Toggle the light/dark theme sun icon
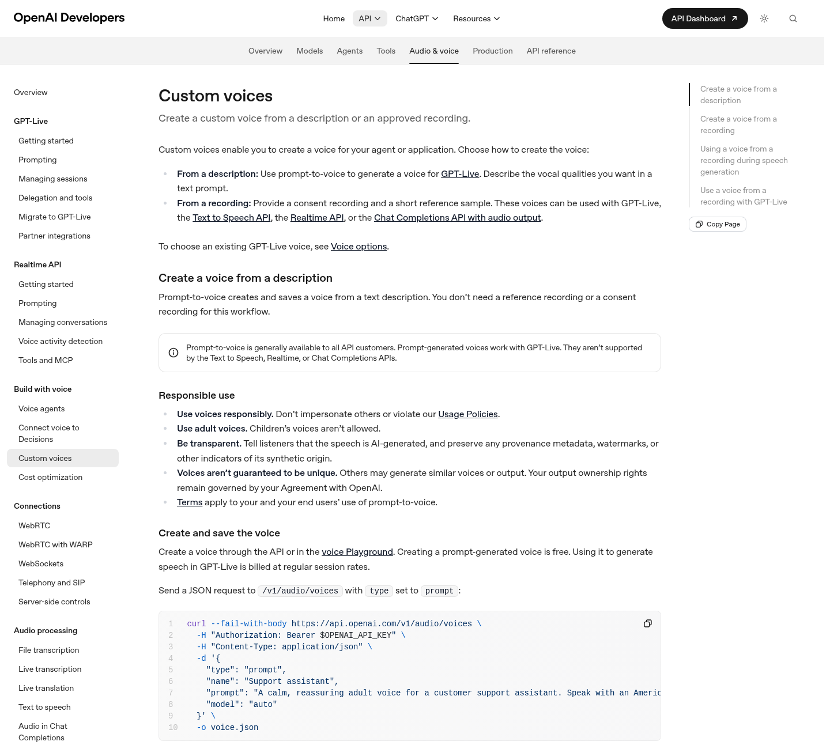Viewport: 830px width, 749px height. (x=764, y=18)
